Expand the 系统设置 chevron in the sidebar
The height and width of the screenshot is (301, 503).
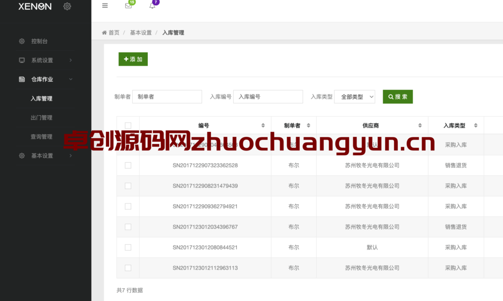click(71, 60)
